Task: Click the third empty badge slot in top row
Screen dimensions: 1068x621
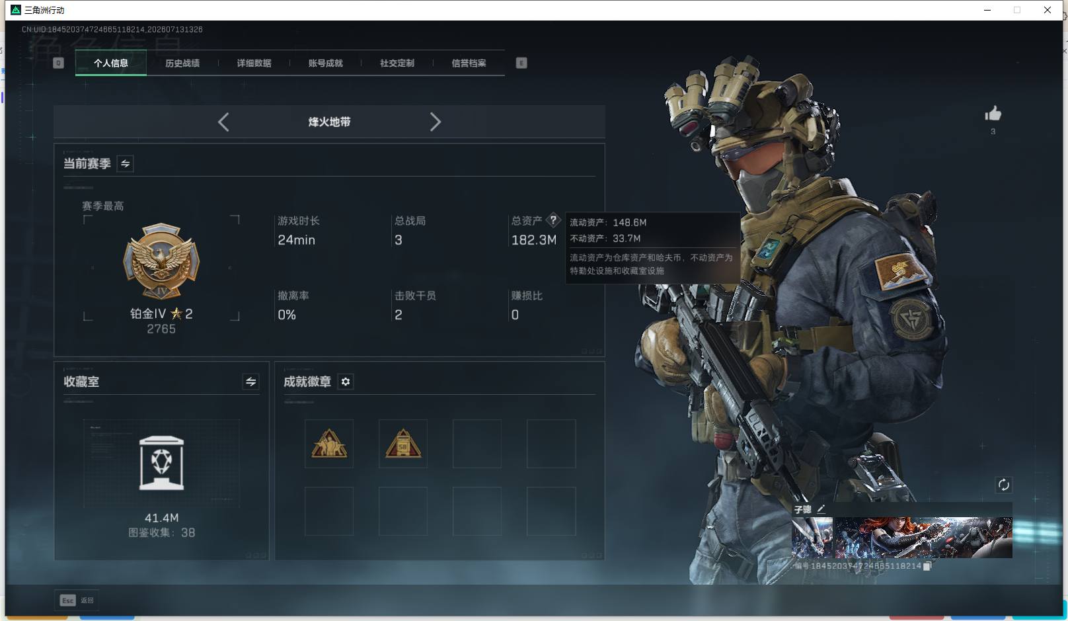Action: (477, 444)
